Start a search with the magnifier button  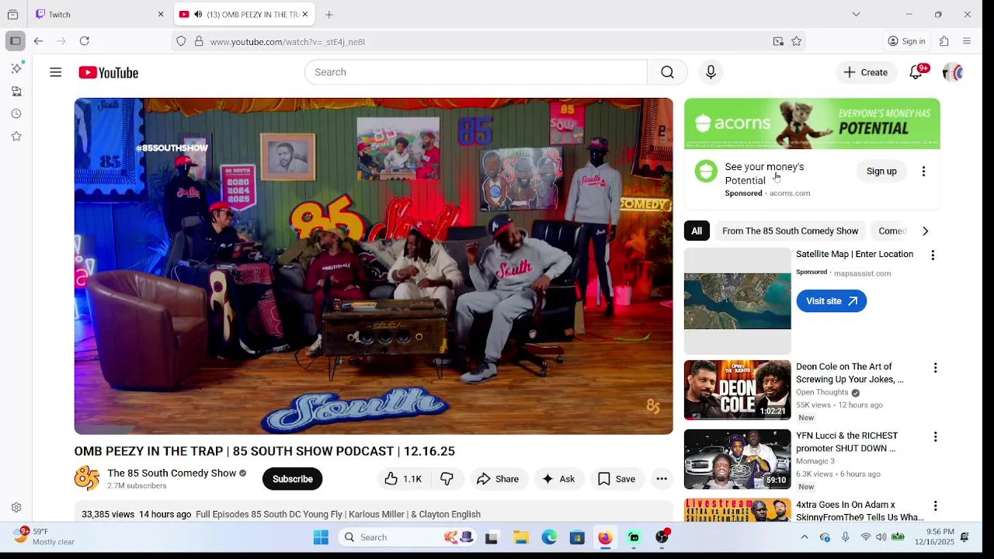(x=667, y=72)
